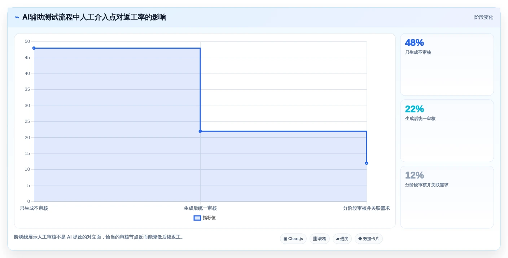The image size is (508, 258).
Task: Select the Chart.js tag chip
Action: (x=293, y=239)
